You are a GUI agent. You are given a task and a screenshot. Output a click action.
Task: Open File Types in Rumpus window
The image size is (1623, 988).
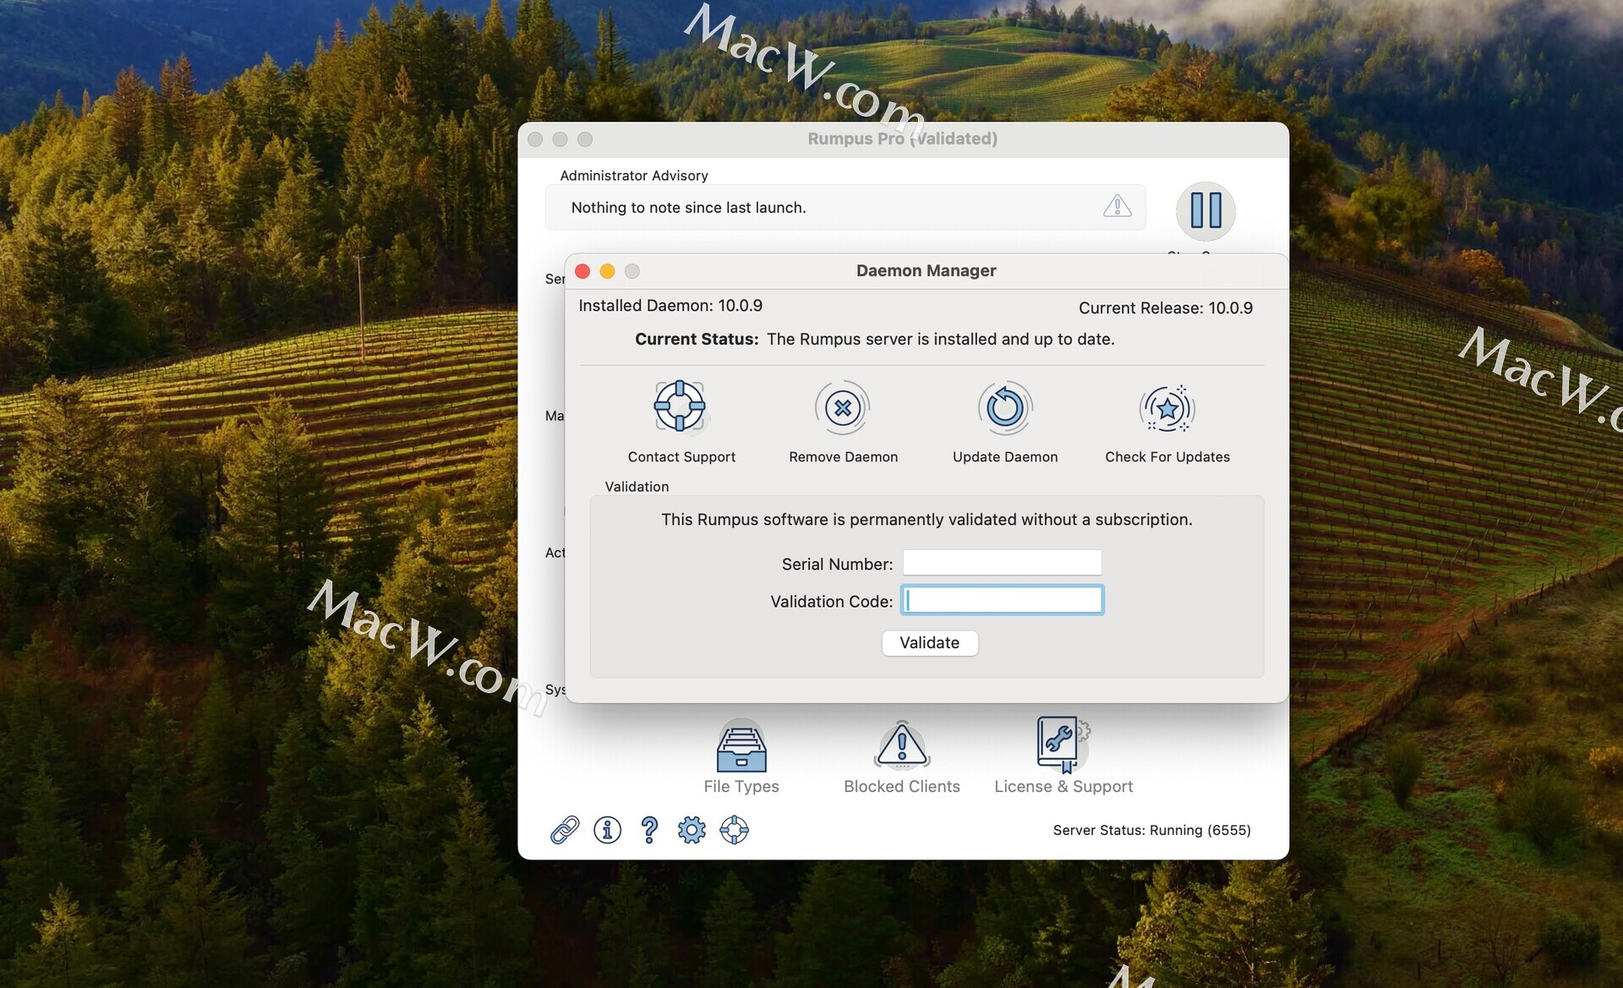(741, 757)
